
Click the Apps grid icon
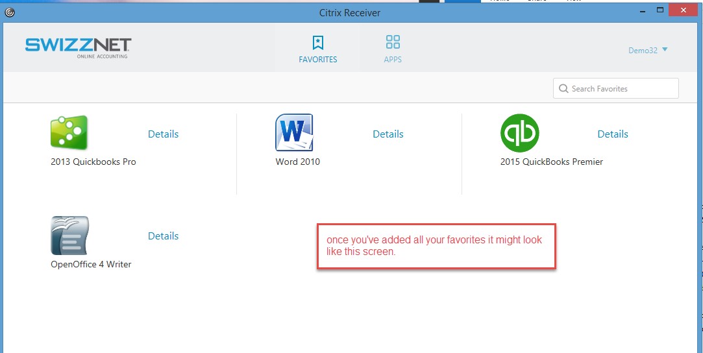tap(393, 42)
